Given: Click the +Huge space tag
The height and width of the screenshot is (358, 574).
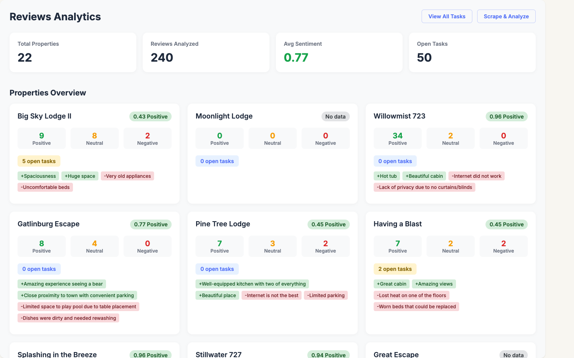Looking at the screenshot, I should (x=80, y=176).
